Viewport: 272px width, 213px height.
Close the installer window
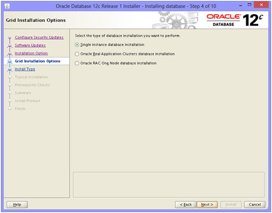tap(262, 5)
